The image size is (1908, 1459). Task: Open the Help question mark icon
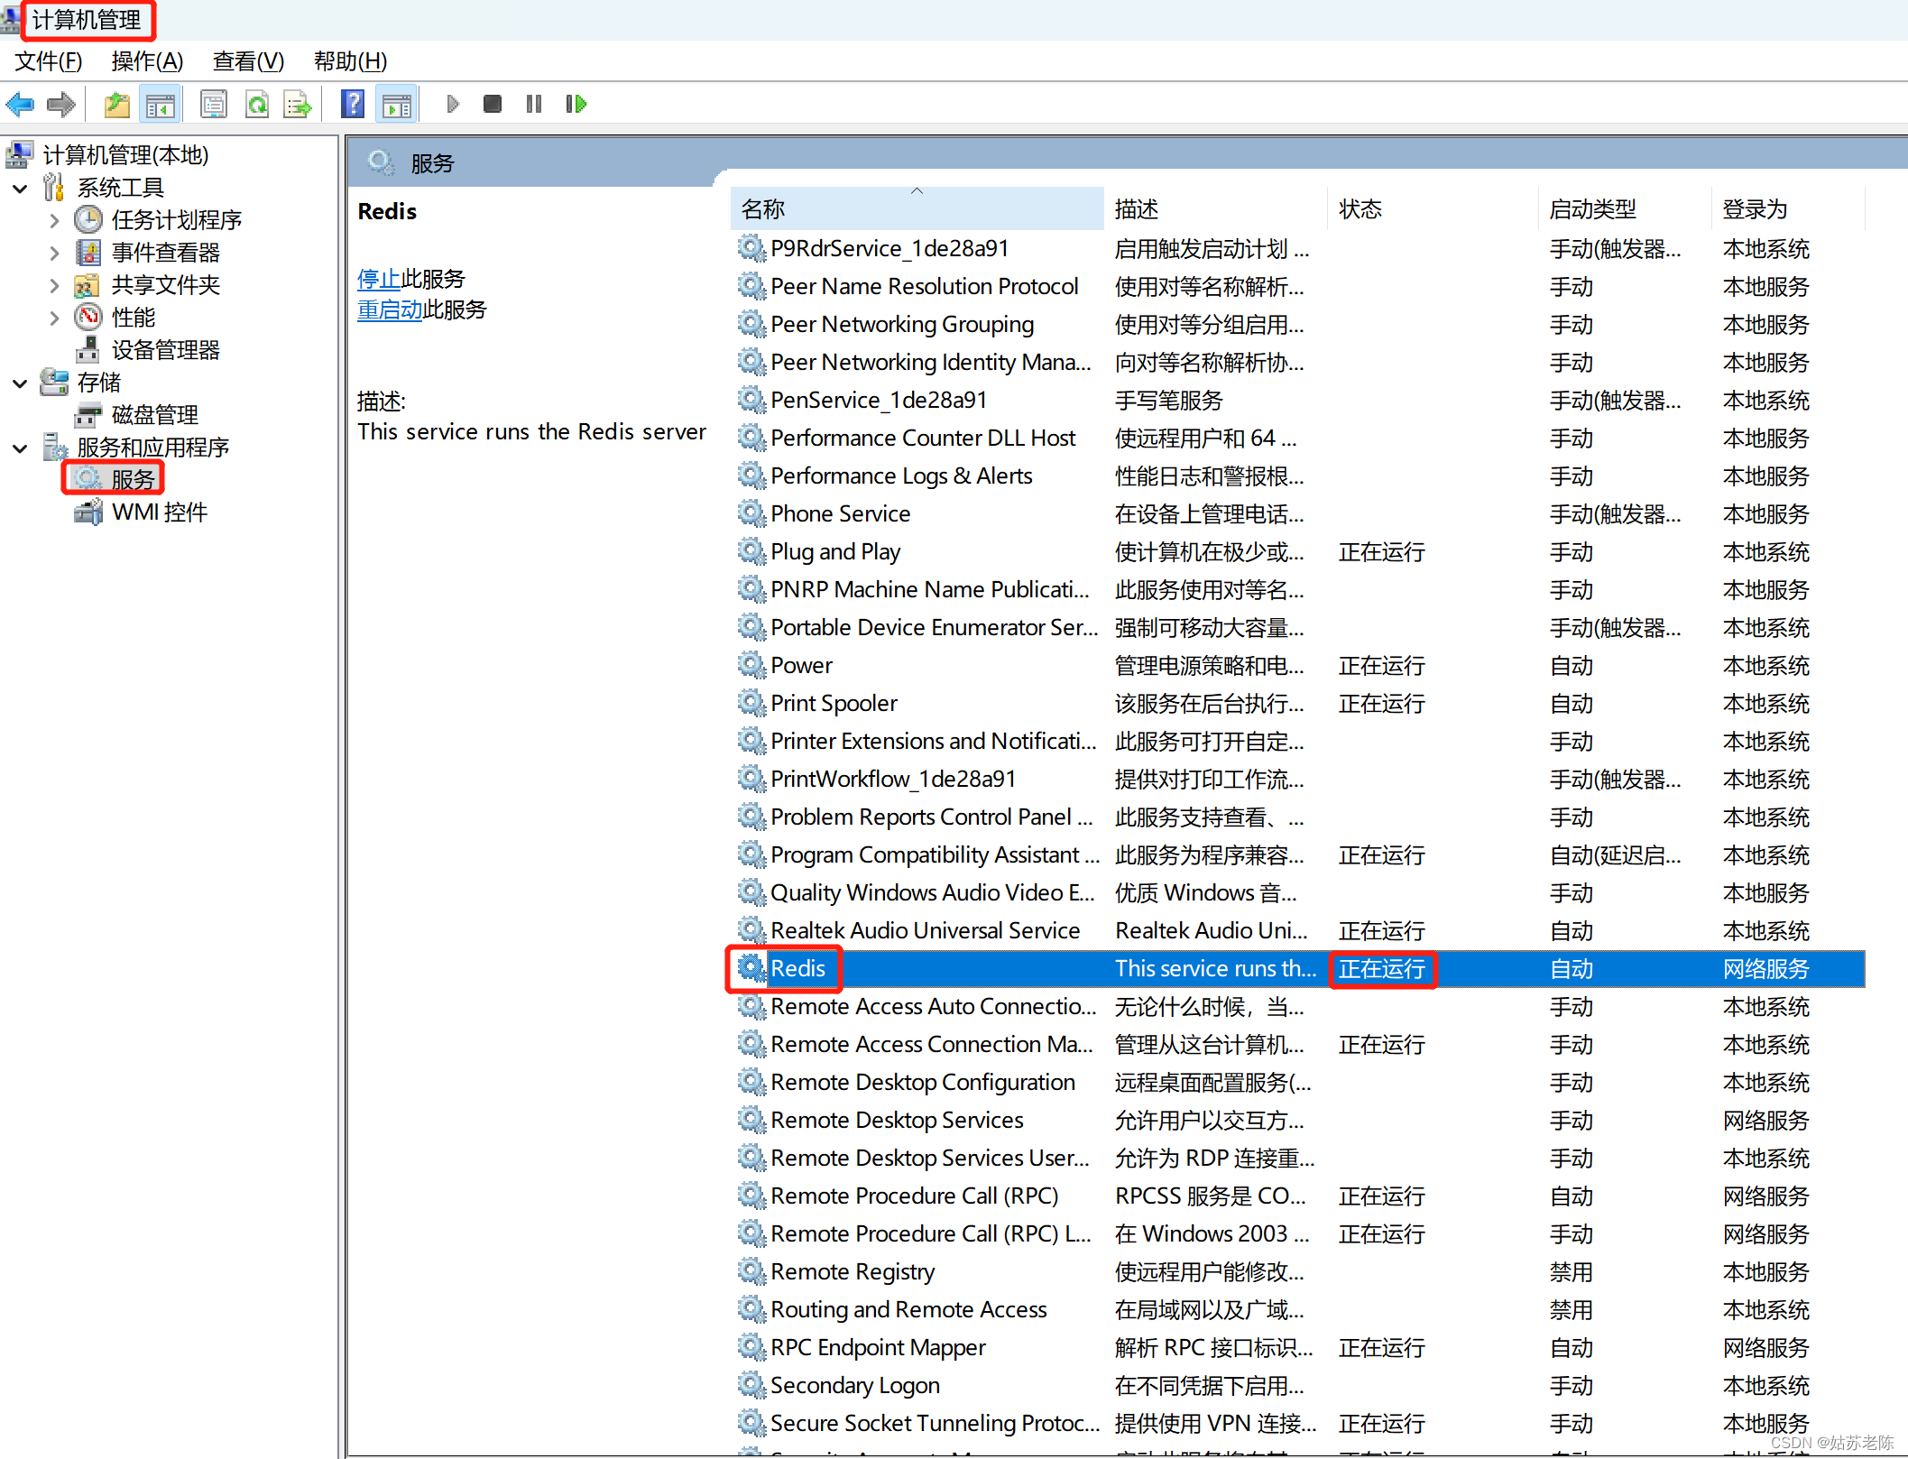coord(353,105)
